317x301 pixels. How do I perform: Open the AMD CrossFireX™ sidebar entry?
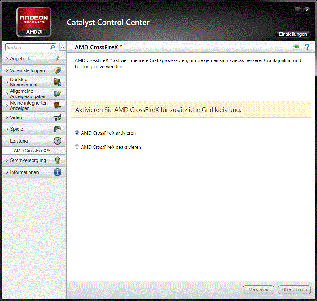coord(32,151)
